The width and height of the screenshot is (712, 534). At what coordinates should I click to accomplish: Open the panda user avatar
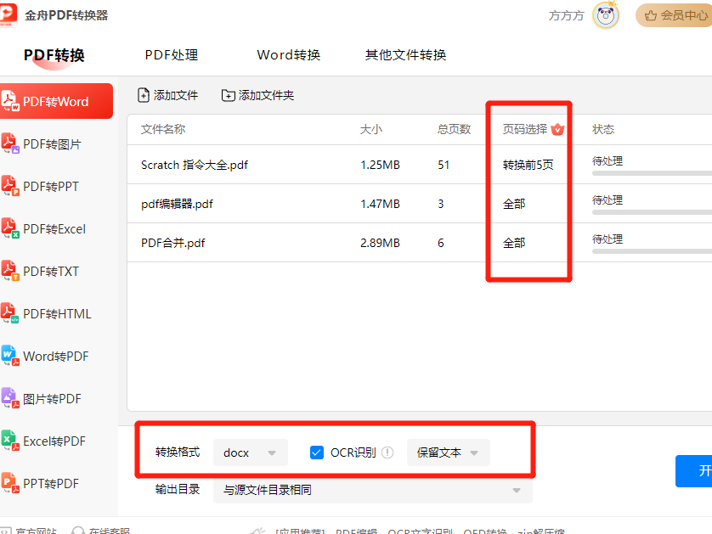point(606,16)
